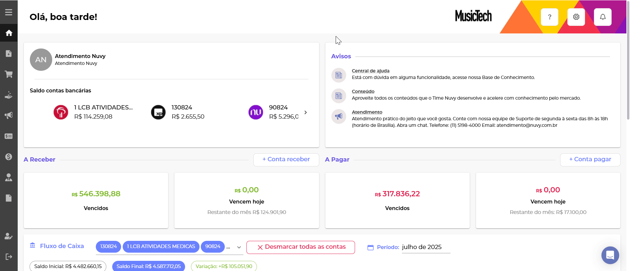Click the + Conta receber button
Image resolution: width=630 pixels, height=271 pixels.
point(286,160)
